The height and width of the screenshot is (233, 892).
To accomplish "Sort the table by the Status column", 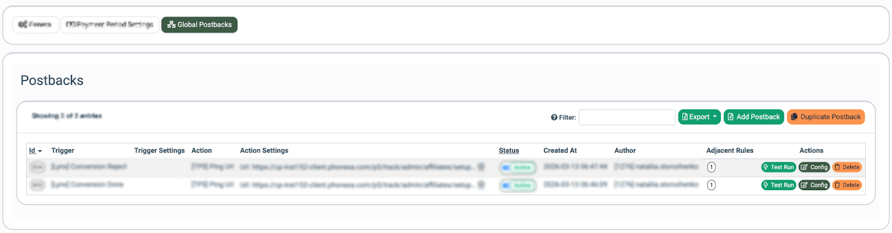I will coord(508,151).
